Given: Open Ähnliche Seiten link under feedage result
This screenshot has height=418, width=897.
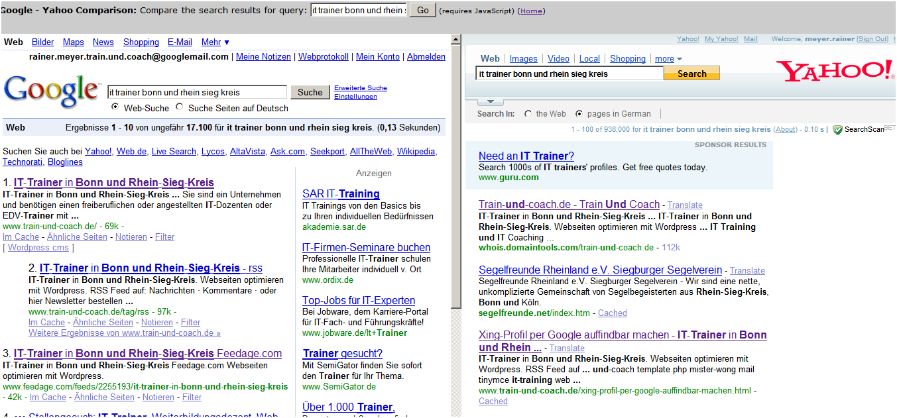Looking at the screenshot, I should 104,397.
